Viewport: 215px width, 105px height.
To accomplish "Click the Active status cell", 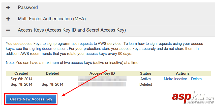I will pyautogui.click(x=145, y=79).
